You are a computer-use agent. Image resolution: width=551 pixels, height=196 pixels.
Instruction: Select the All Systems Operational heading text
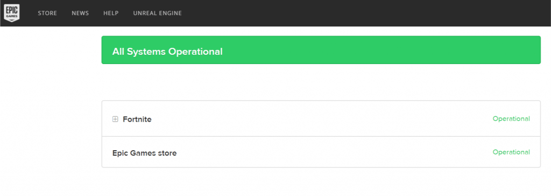(x=167, y=52)
